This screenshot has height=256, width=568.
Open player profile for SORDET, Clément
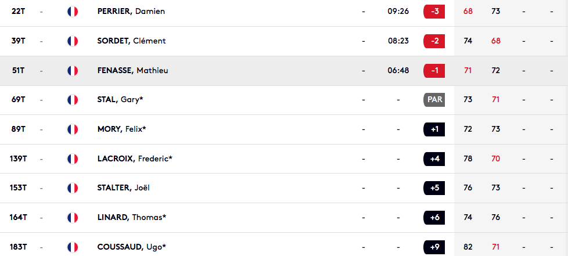(131, 41)
